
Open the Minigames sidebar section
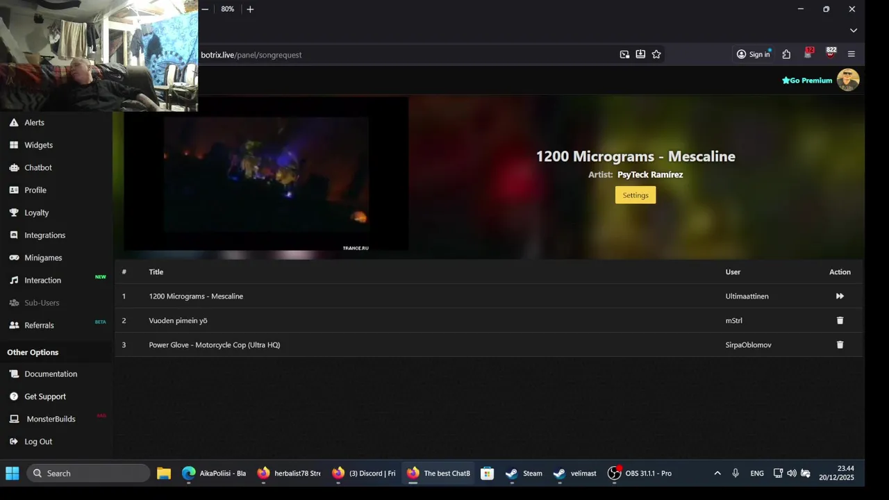[x=43, y=258]
